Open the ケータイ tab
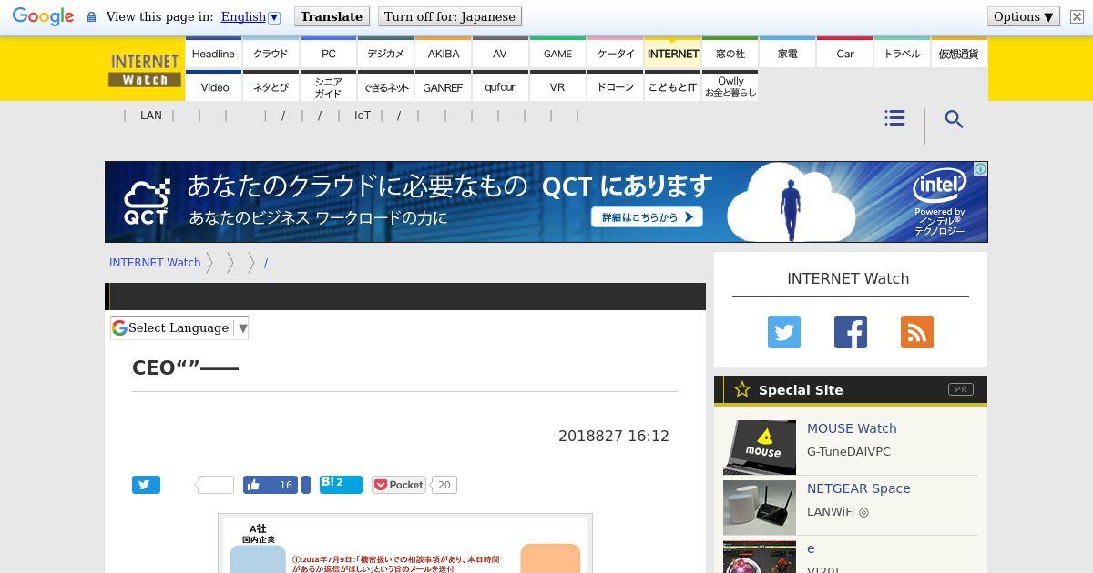 [x=616, y=53]
